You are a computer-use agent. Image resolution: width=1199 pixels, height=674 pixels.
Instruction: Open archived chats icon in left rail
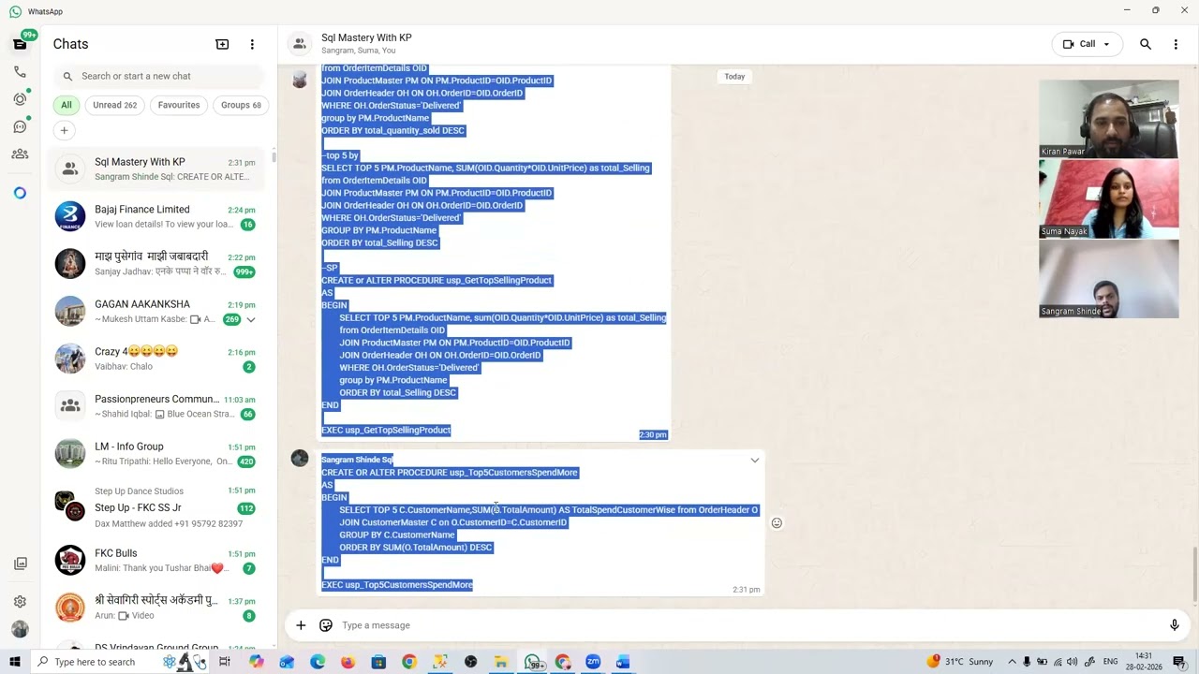point(20,564)
